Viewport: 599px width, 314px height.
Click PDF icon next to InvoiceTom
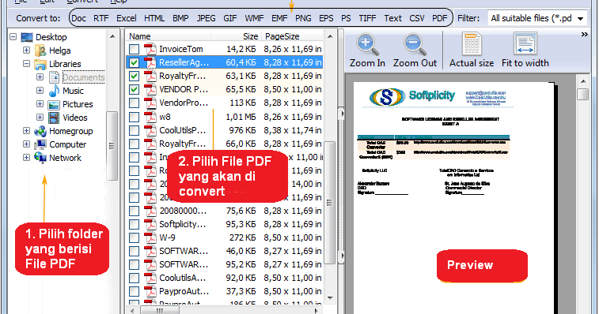pos(150,49)
